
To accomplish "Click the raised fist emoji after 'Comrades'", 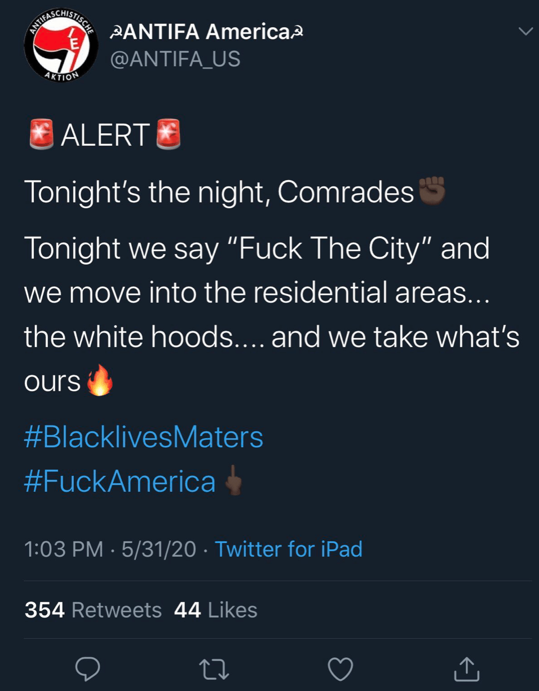I will (431, 191).
